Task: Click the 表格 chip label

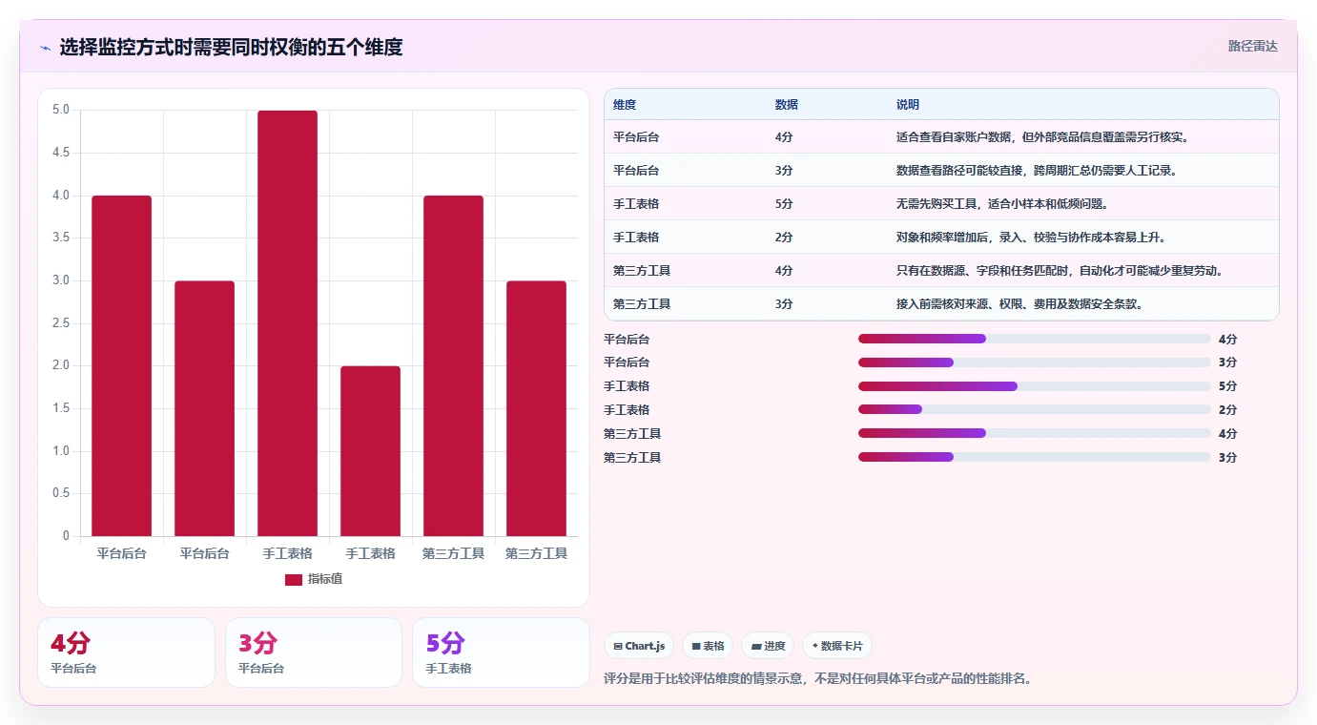Action: 713,647
